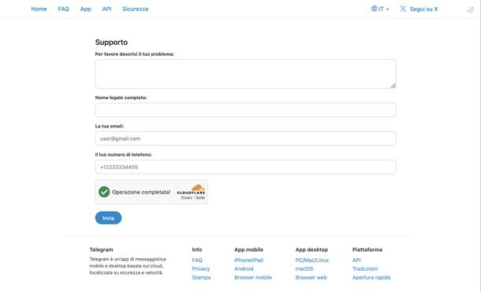Image resolution: width=481 pixels, height=292 pixels.
Task: Open FAQ link in footer Info column
Action: 197,261
